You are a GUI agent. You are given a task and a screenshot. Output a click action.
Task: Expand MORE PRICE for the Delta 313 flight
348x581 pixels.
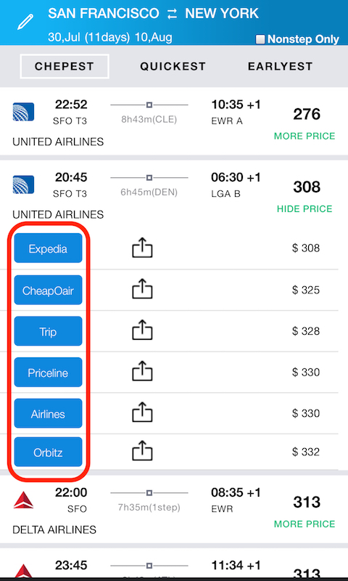[x=304, y=524]
